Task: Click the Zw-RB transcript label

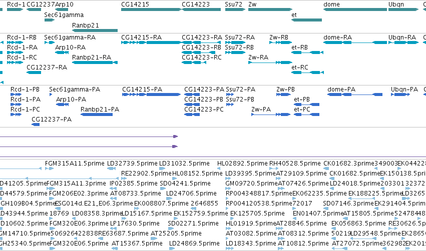Action: pyautogui.click(x=279, y=37)
